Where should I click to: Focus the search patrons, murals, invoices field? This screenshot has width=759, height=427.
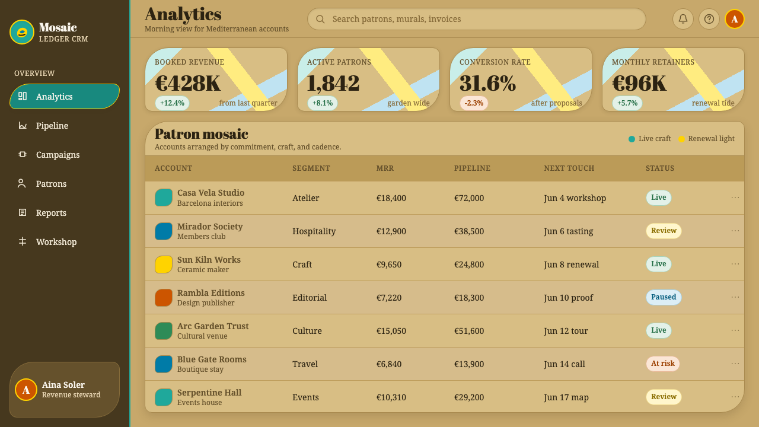(x=476, y=19)
